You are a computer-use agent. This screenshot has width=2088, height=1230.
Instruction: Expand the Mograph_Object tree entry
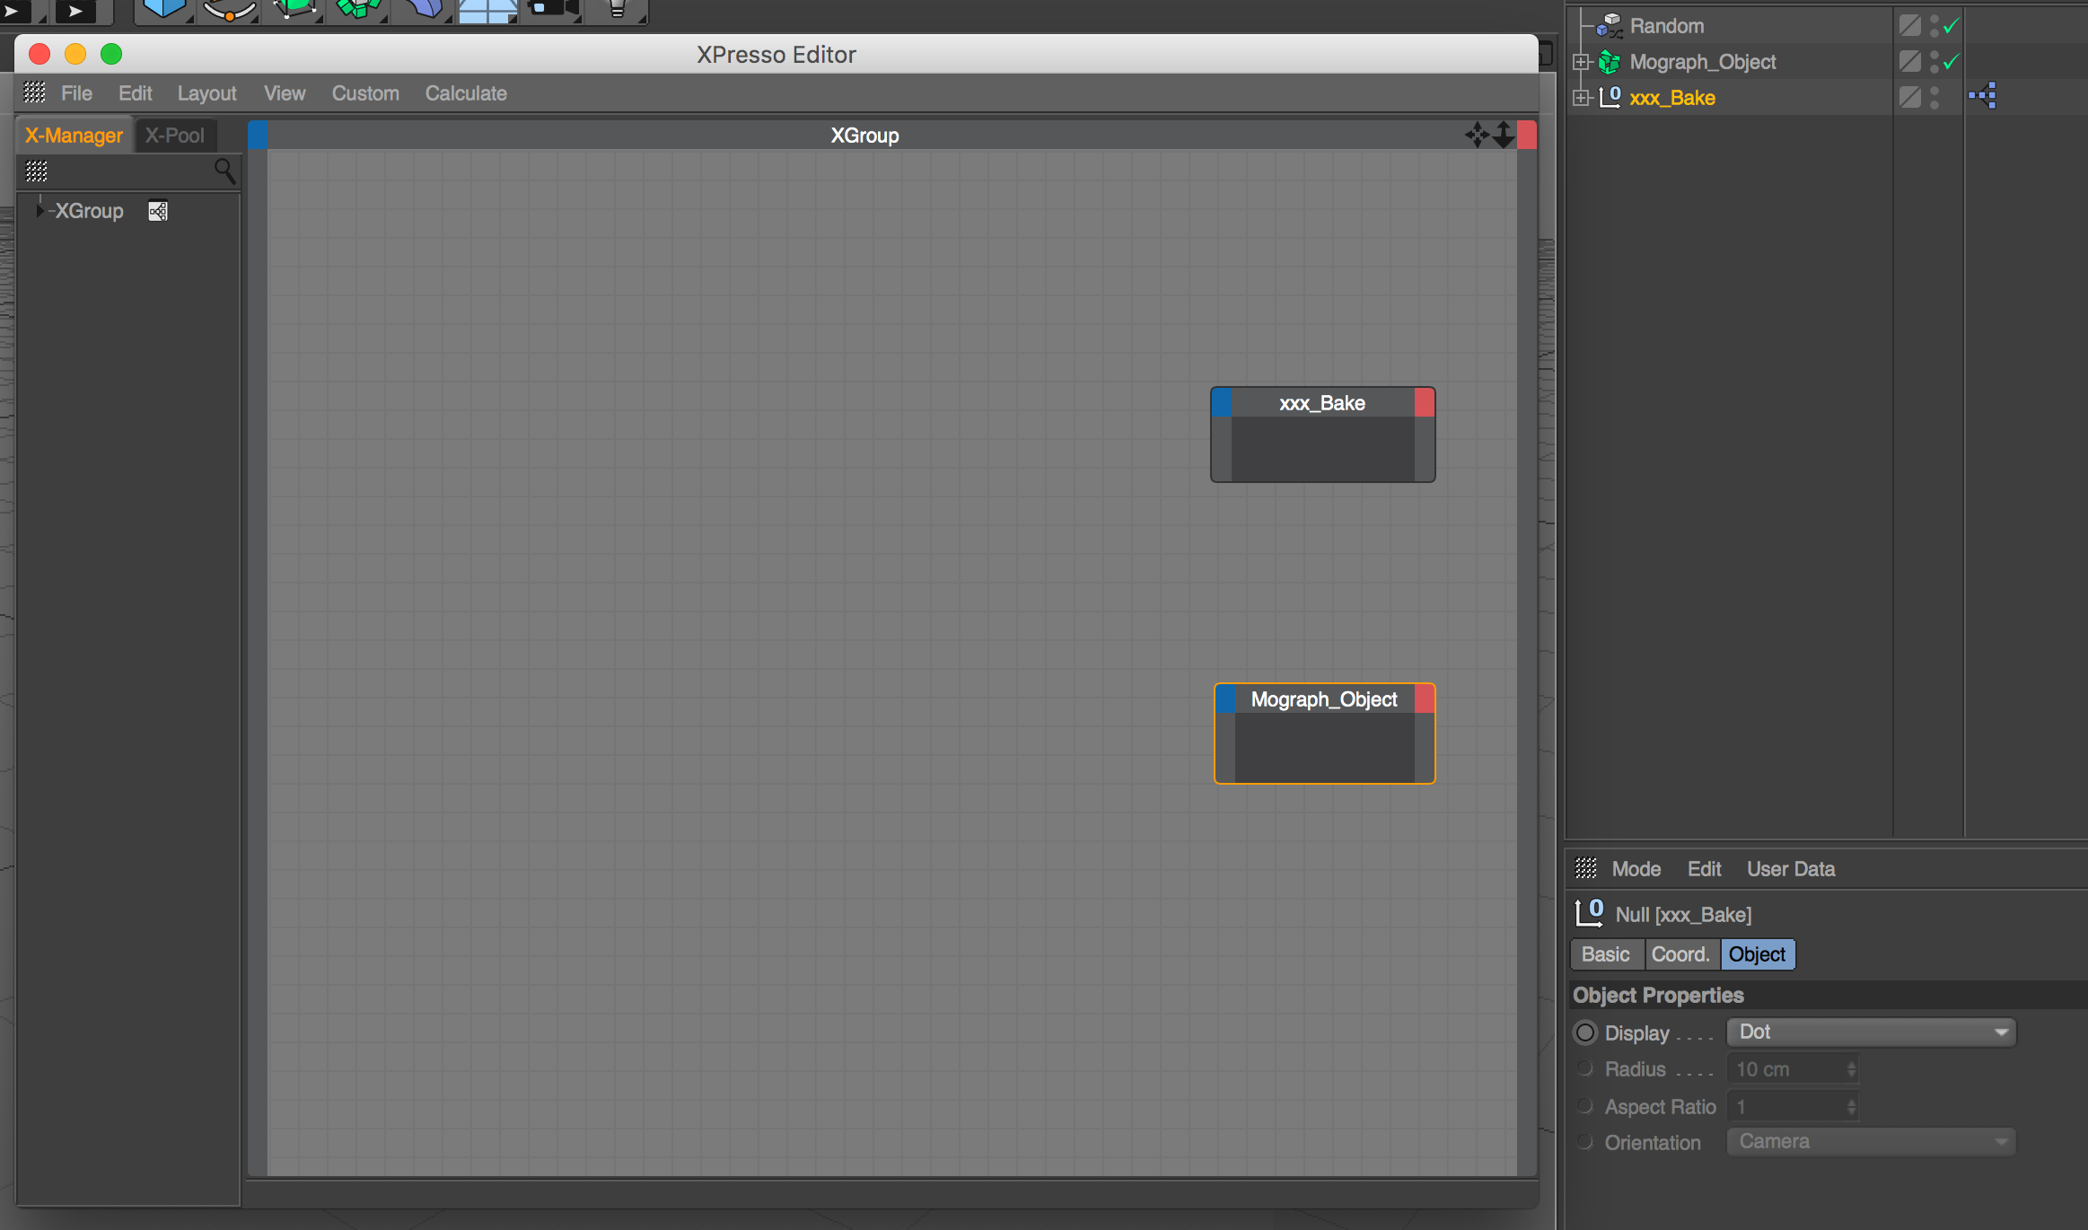(1581, 62)
